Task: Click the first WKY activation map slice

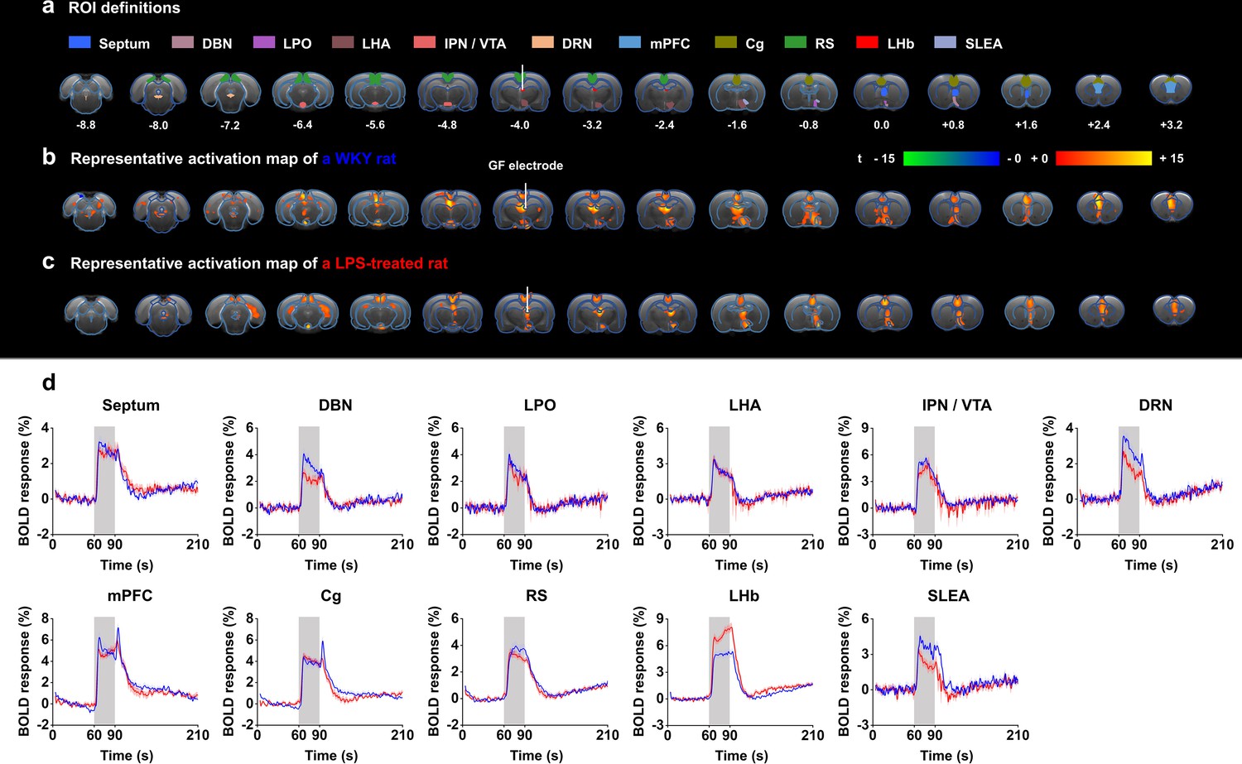Action: (x=89, y=210)
